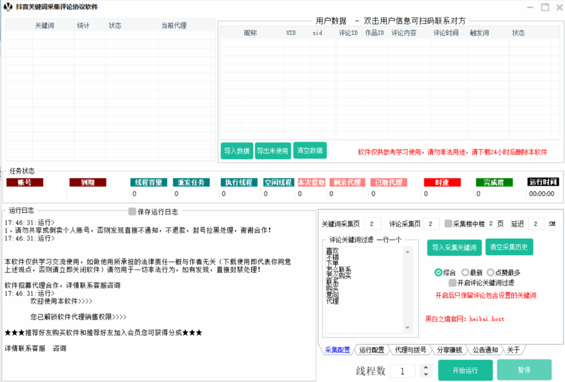Enable 保存运行日志 checkbox
Image resolution: width=565 pixels, height=382 pixels.
[132, 212]
